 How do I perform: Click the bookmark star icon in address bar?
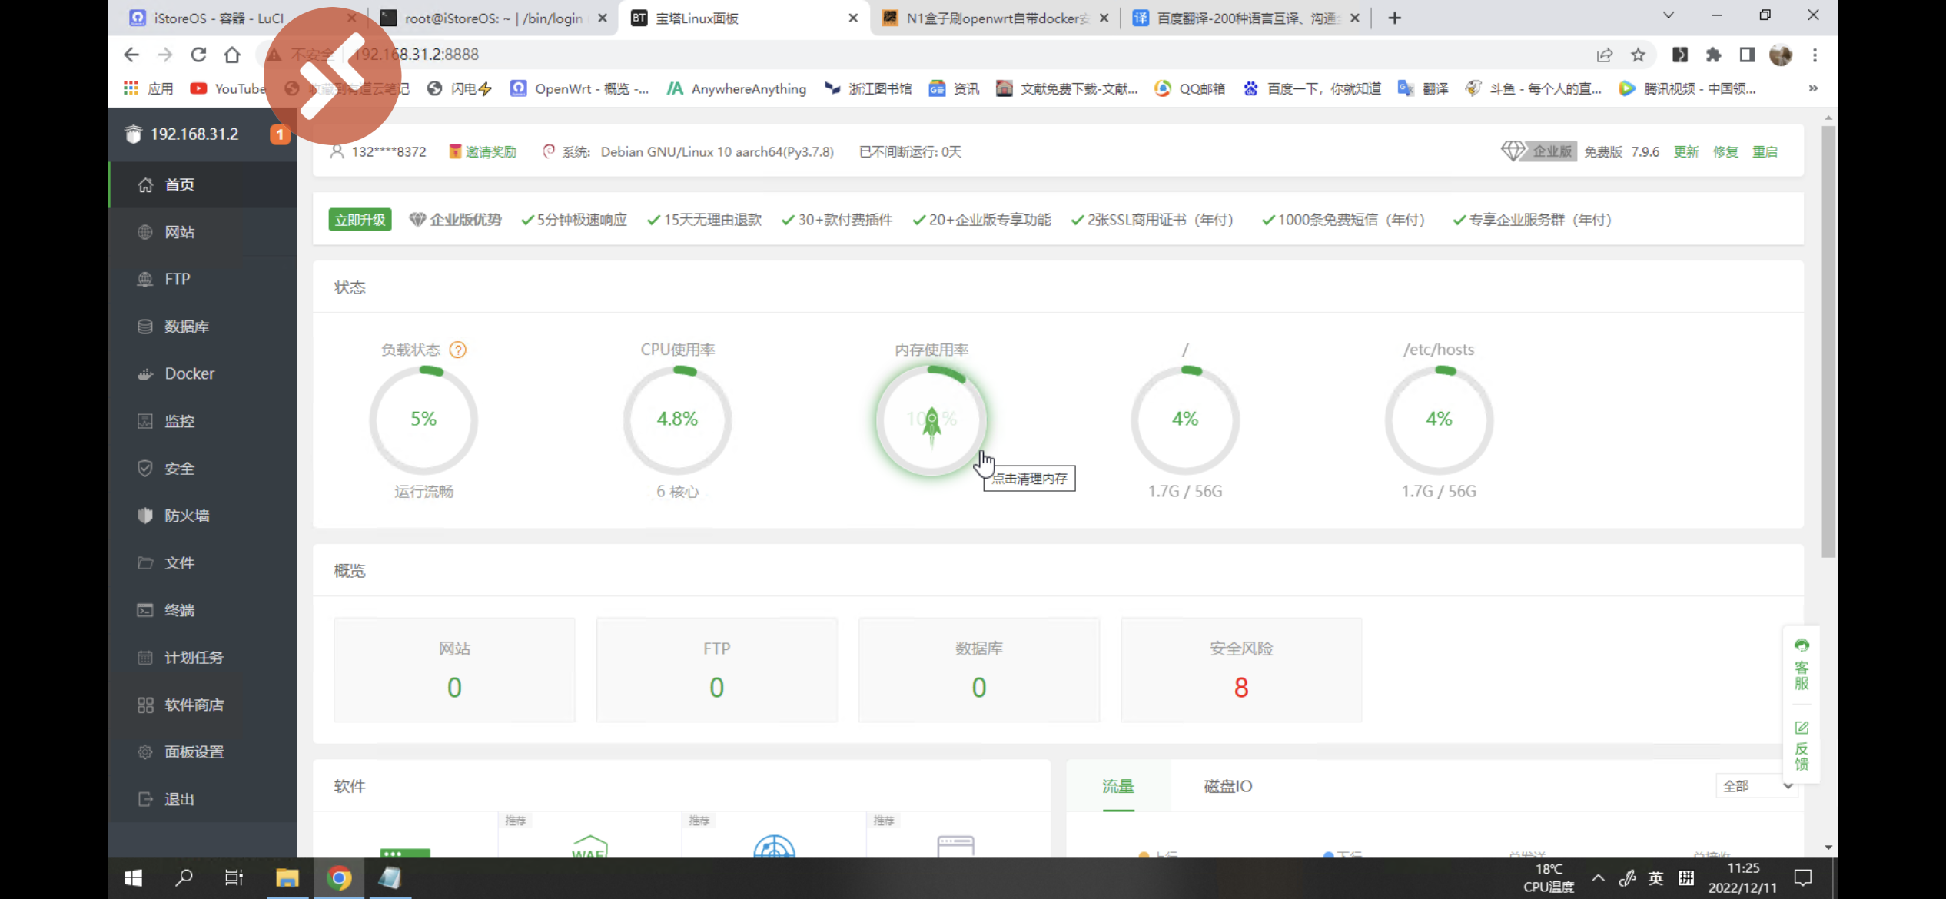pyautogui.click(x=1639, y=55)
